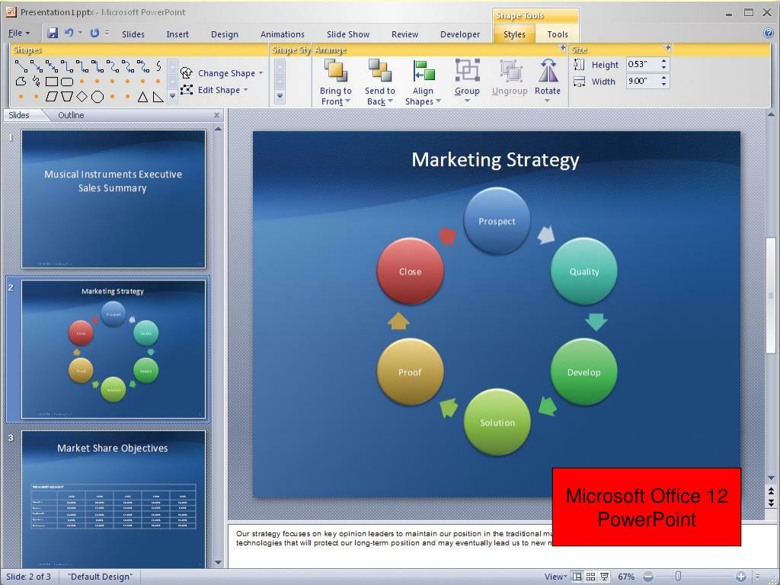Viewport: 780px width, 585px height.
Task: Click the Solution circle on the slide
Action: coord(497,422)
